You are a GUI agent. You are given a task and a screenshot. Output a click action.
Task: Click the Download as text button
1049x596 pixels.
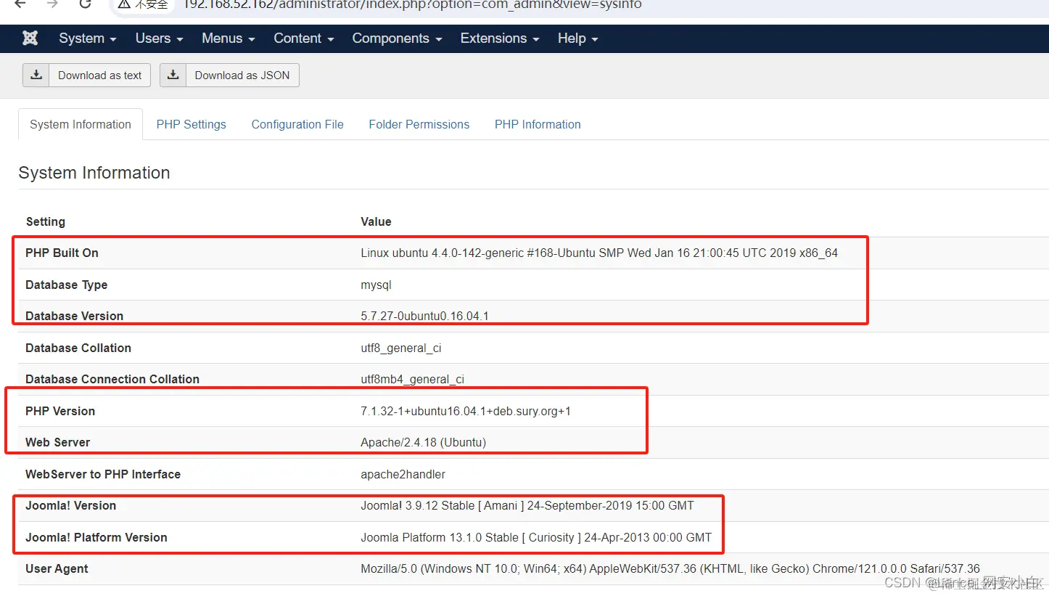(87, 75)
